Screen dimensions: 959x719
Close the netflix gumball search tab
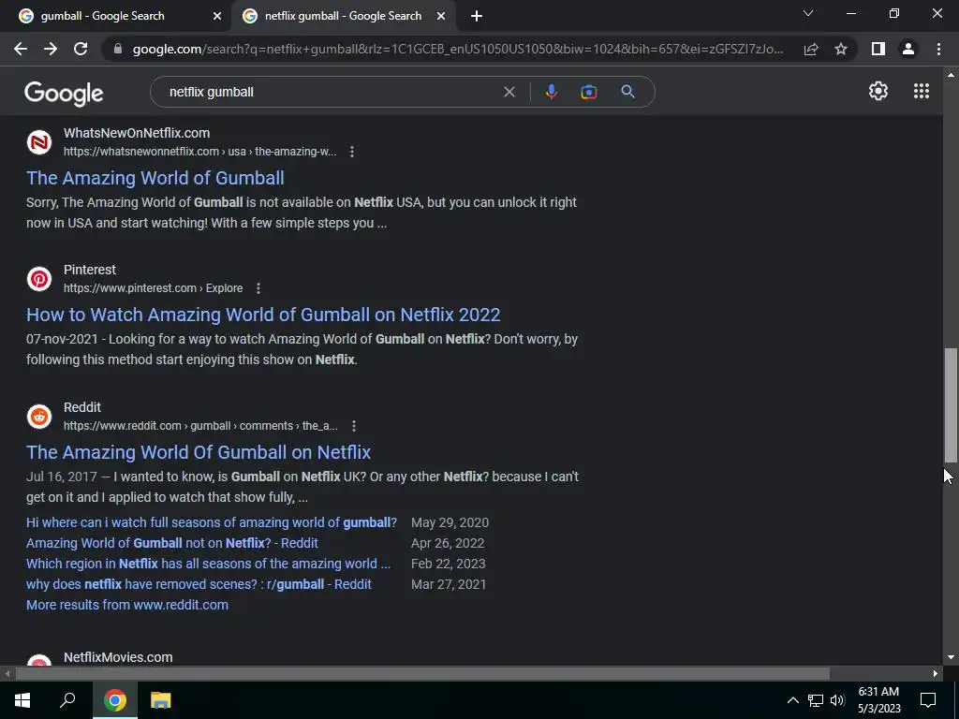coord(441,17)
